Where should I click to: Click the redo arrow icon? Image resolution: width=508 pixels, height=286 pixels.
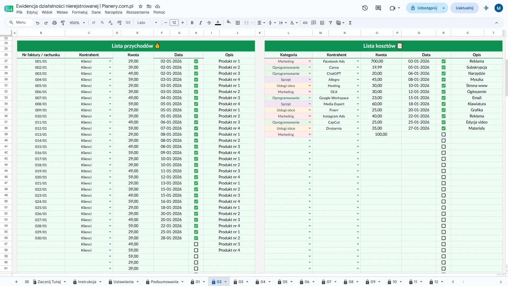tap(46, 23)
